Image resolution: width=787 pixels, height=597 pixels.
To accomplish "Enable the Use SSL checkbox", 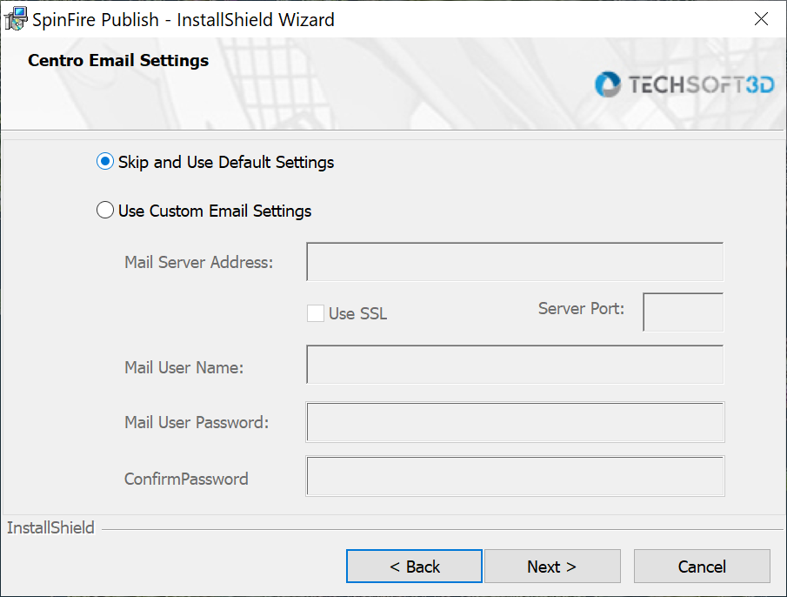I will coord(316,313).
